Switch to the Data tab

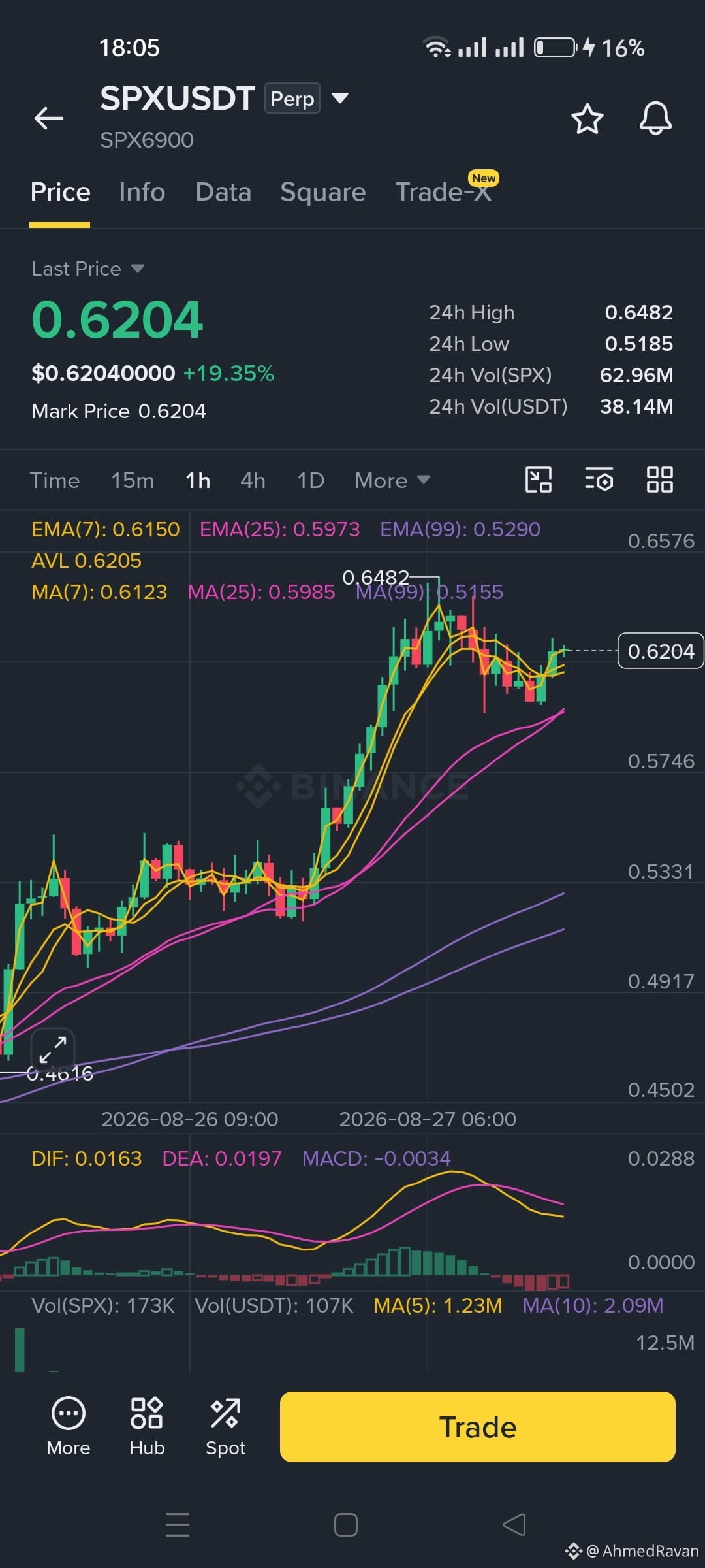coord(223,192)
